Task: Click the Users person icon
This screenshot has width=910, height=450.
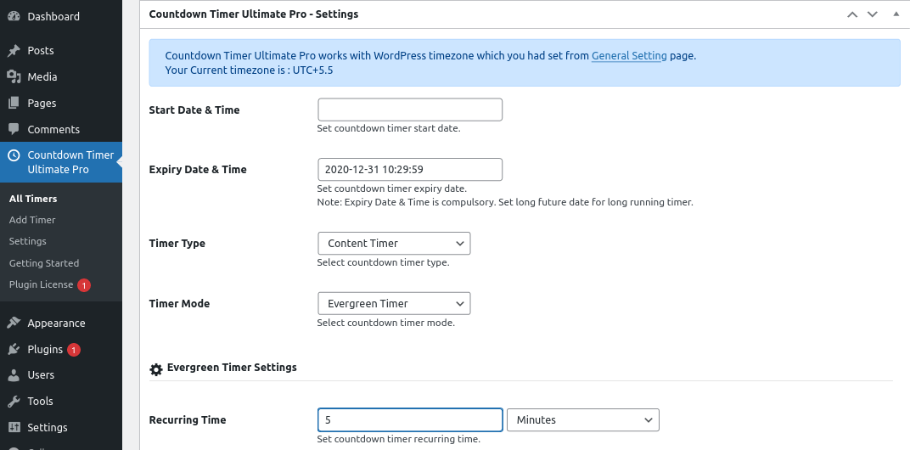Action: click(x=14, y=375)
